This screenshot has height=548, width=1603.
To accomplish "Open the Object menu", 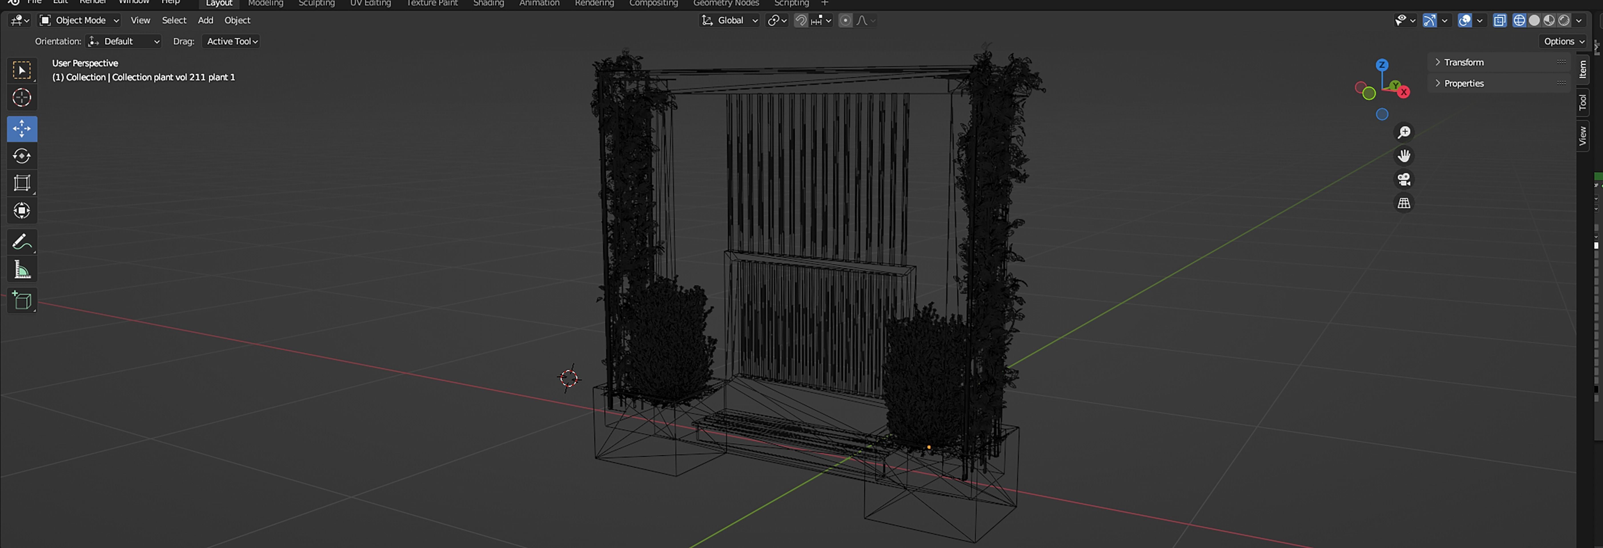I will 237,21.
